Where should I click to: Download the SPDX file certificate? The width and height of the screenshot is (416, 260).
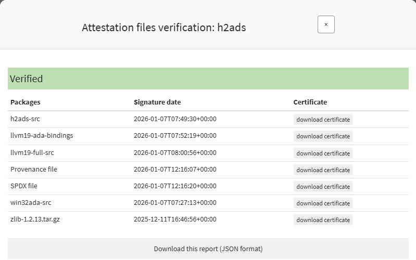323,187
